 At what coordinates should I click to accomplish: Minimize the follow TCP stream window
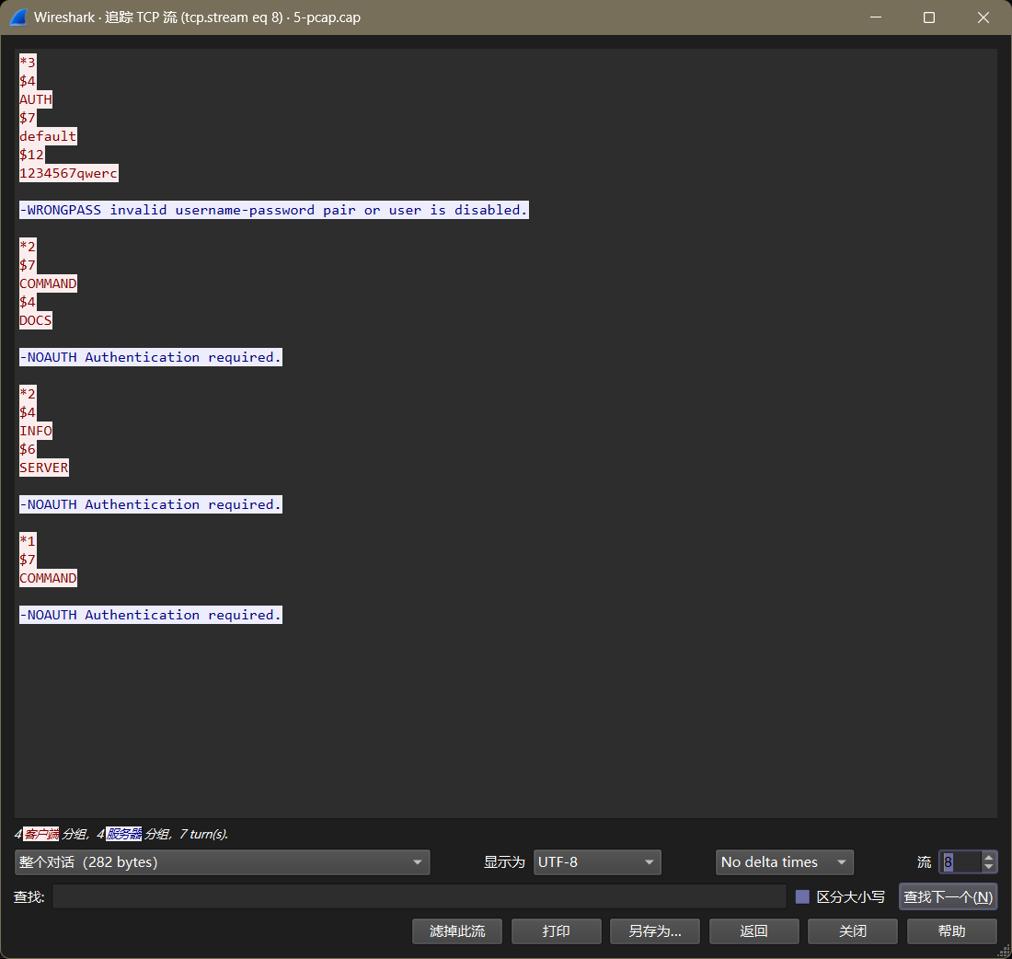(875, 17)
